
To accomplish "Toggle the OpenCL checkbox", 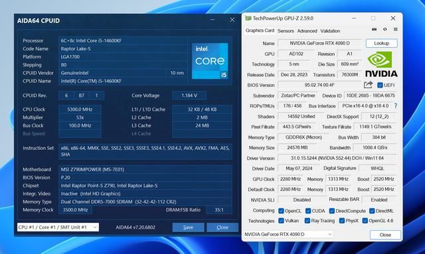I will 281,211.
